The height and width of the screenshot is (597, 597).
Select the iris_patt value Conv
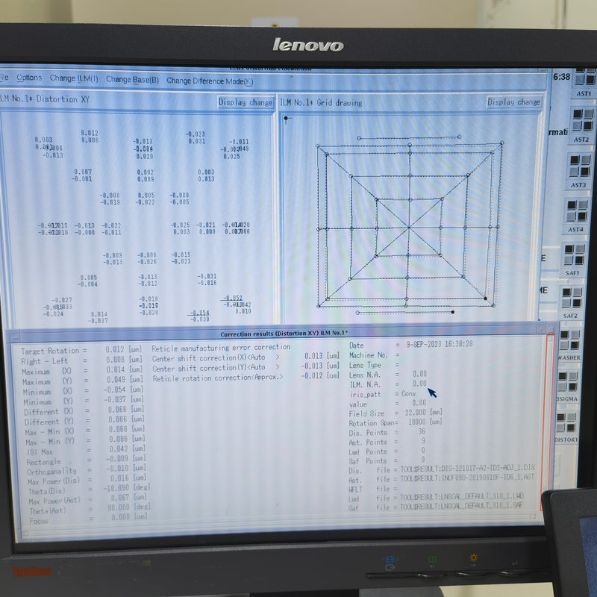[x=408, y=393]
